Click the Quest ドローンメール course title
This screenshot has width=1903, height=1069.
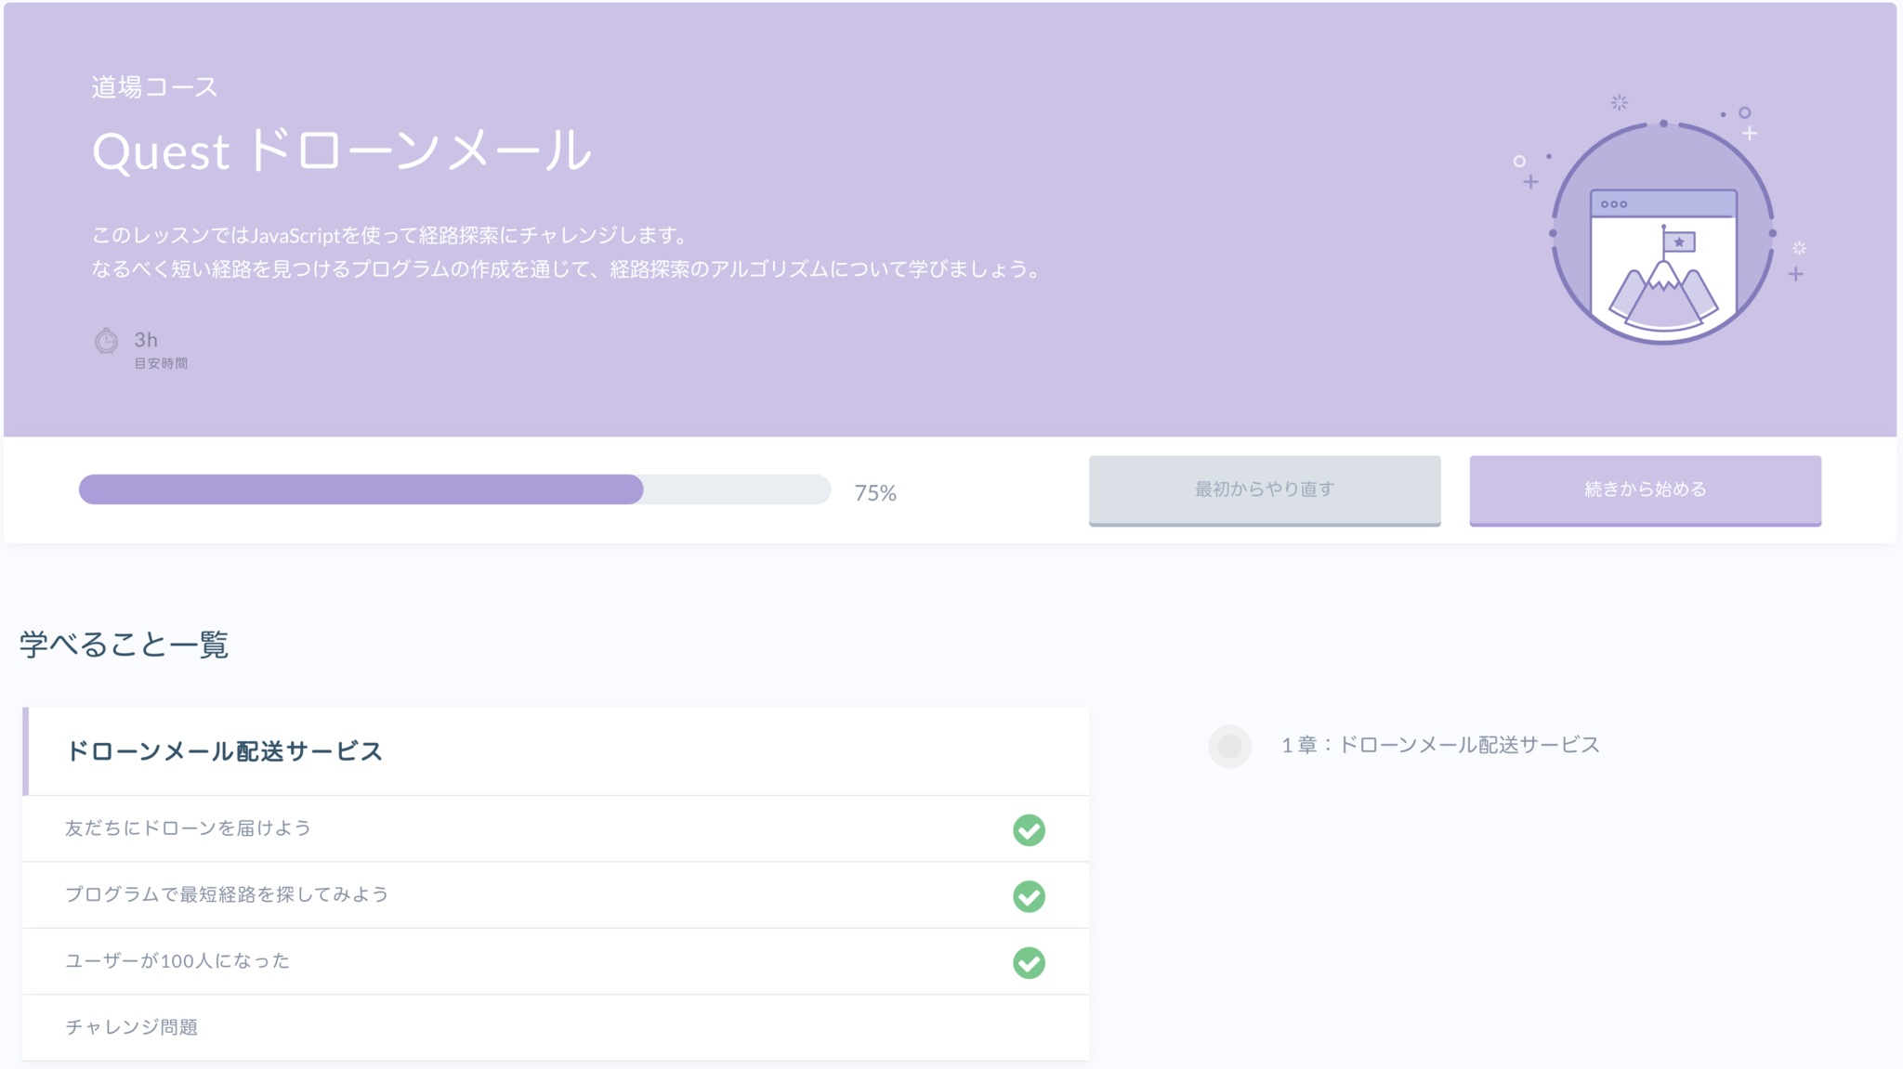(x=341, y=150)
